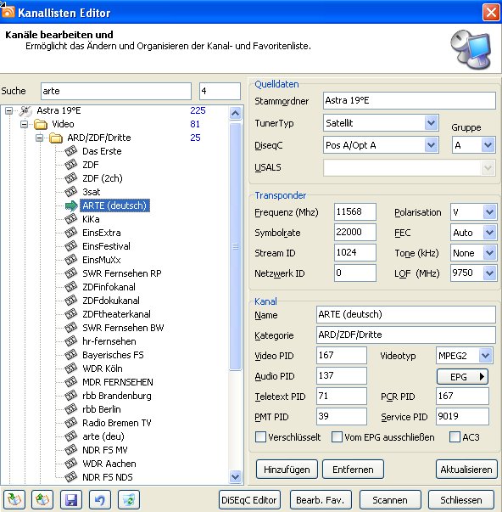
Task: Check the AC3 checkbox
Action: (x=455, y=437)
